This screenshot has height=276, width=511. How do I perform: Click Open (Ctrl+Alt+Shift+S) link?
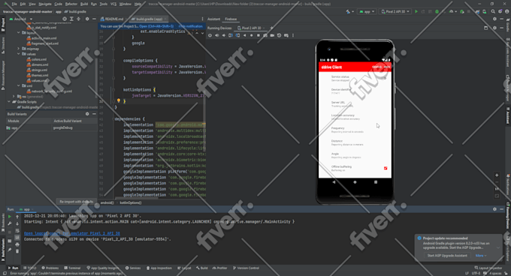[x=156, y=26]
